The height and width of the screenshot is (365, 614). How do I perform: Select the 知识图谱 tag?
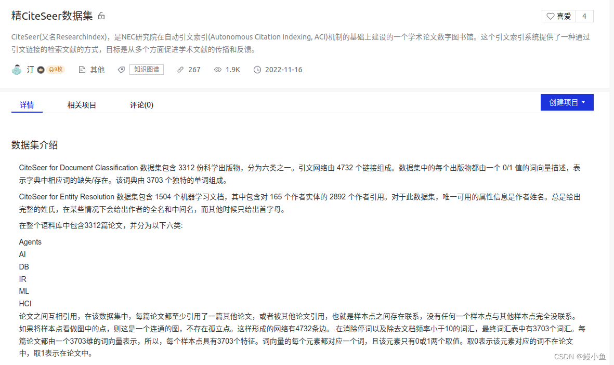tap(147, 69)
